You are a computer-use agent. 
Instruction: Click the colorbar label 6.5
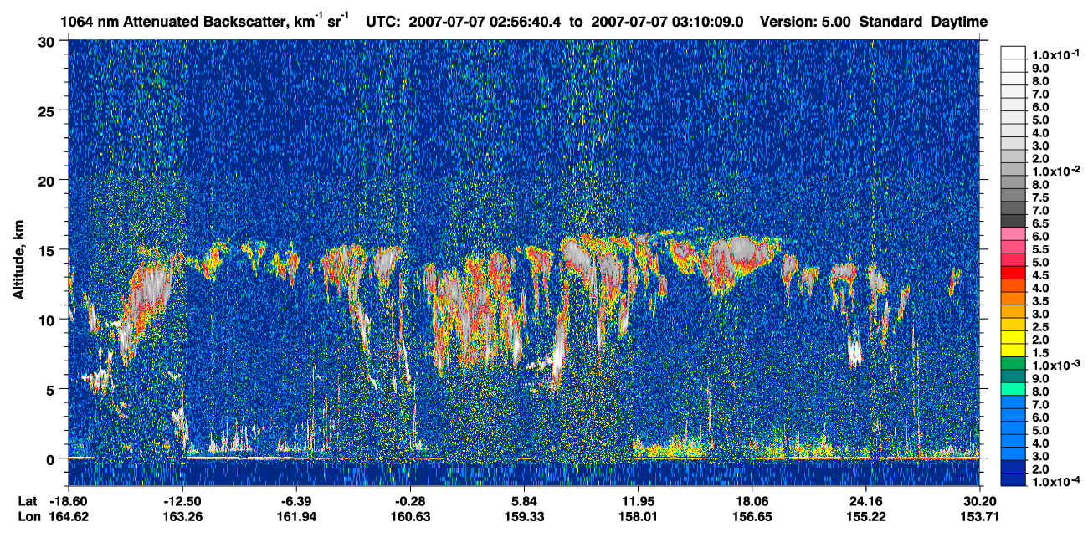1040,223
